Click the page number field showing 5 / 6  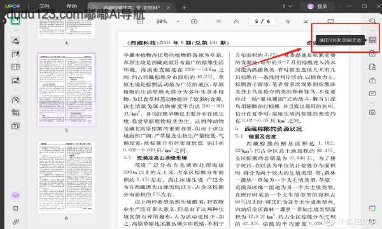(262, 22)
